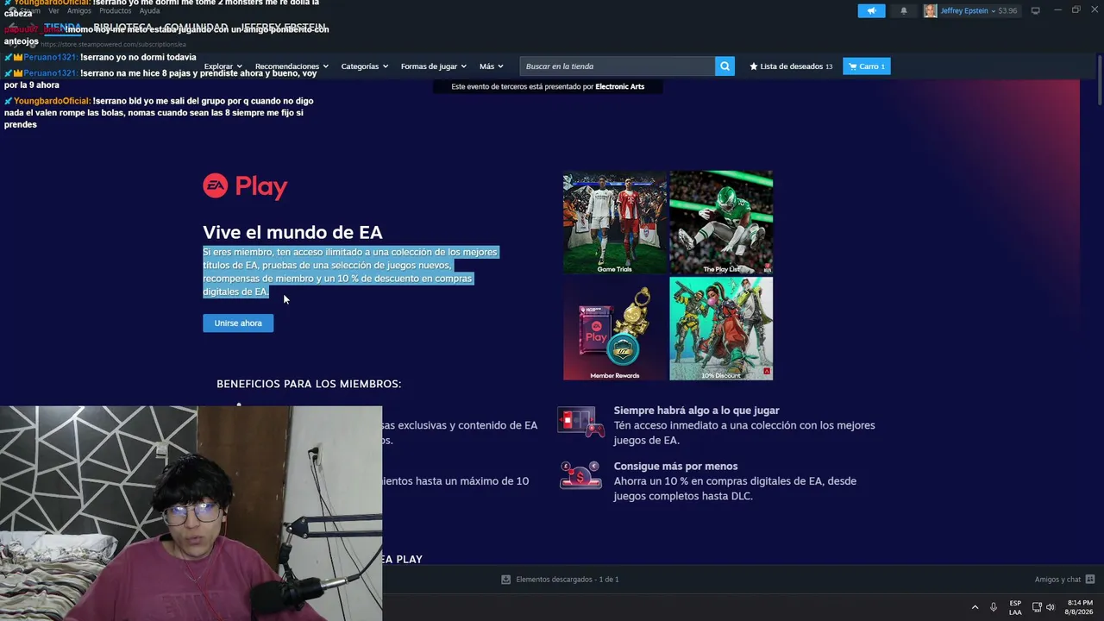1104x621 pixels.
Task: Click the 'Unirse ahora' button
Action: click(x=238, y=323)
